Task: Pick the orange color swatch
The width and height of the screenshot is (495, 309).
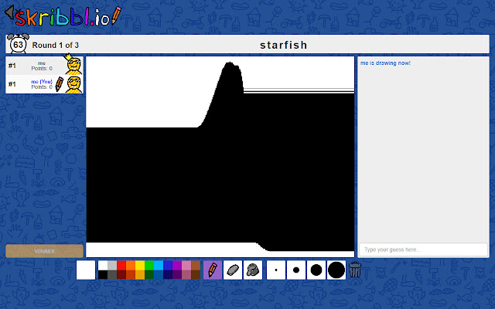Action: (131, 265)
